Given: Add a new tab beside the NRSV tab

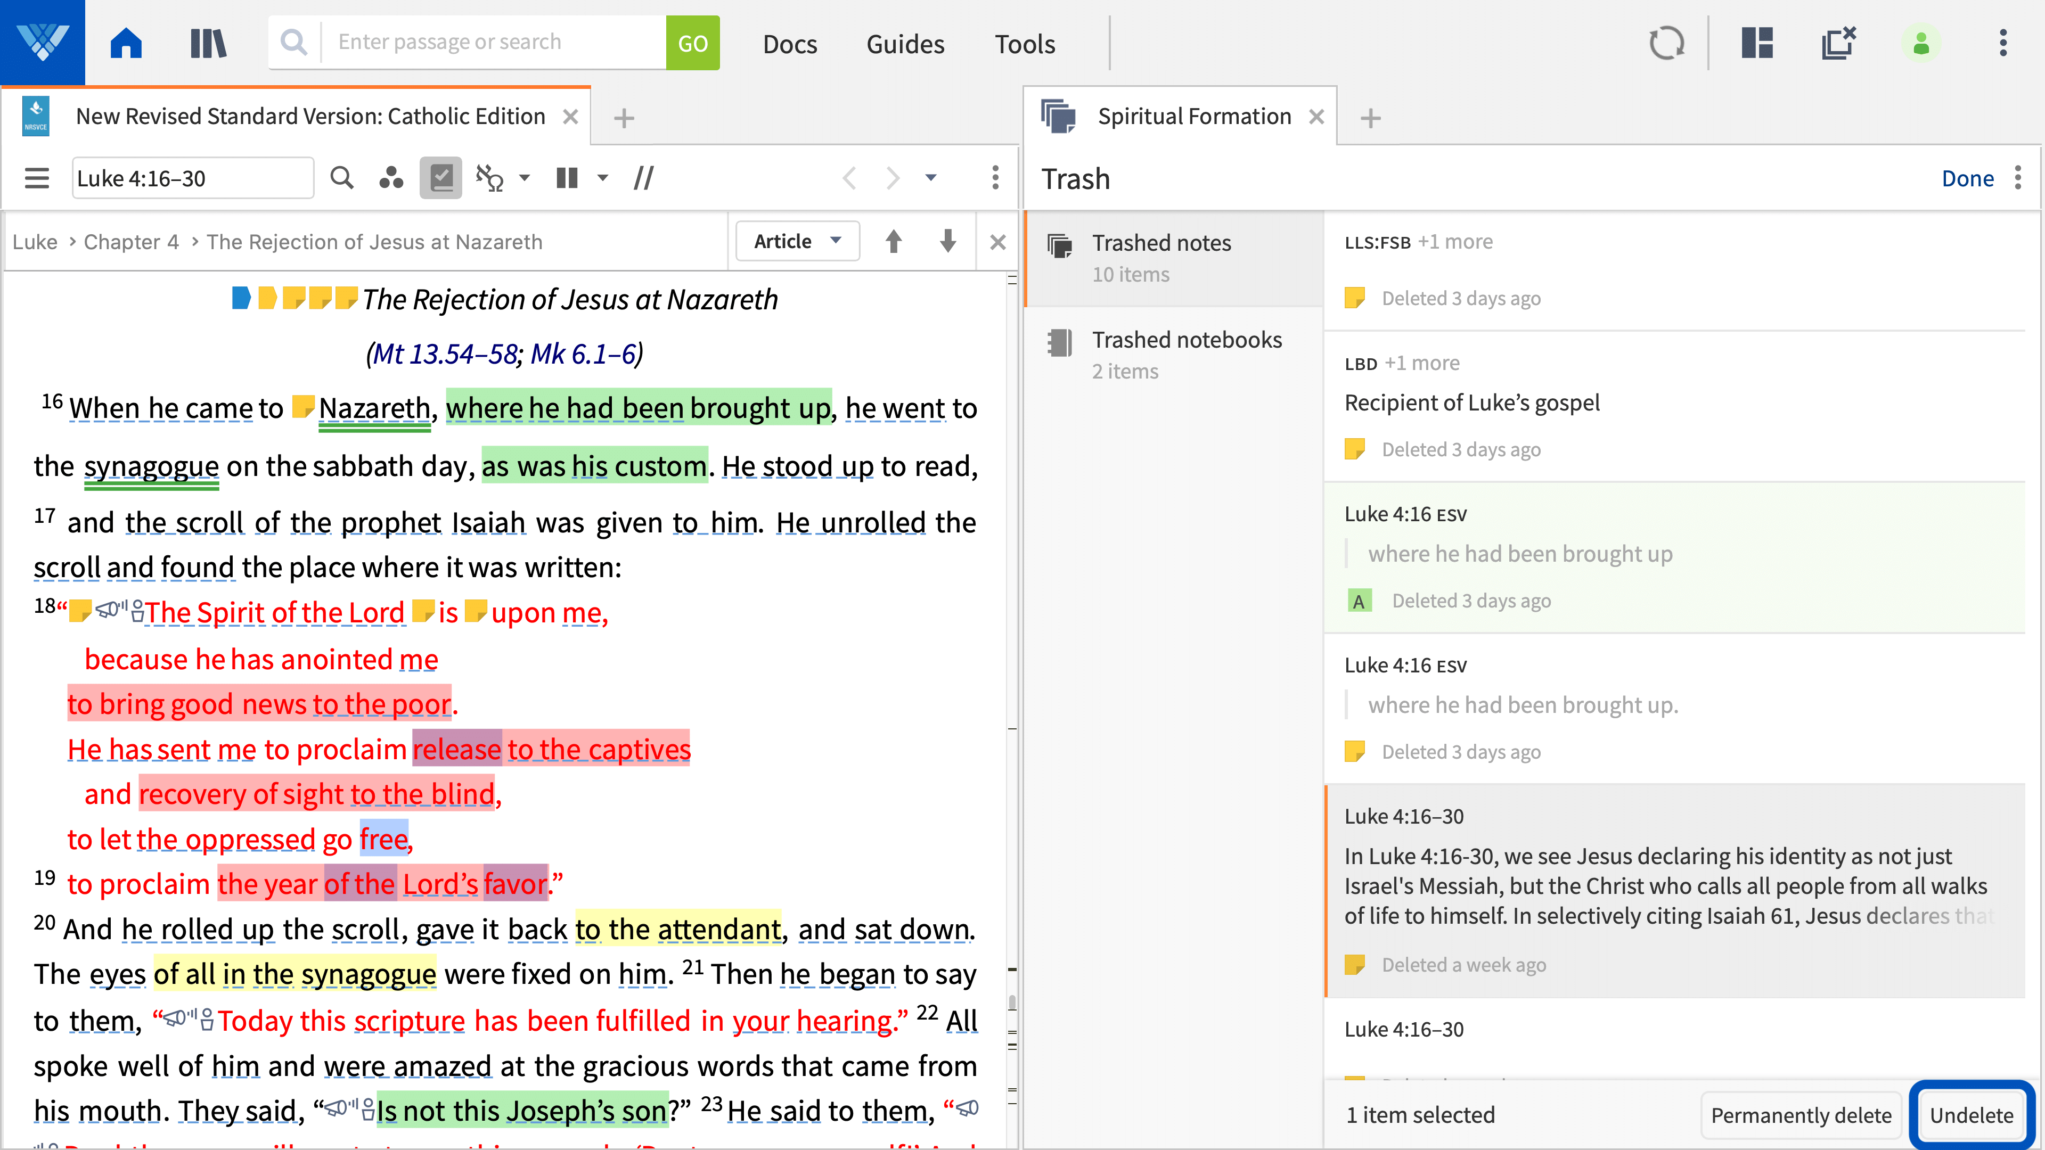Looking at the screenshot, I should coord(624,118).
